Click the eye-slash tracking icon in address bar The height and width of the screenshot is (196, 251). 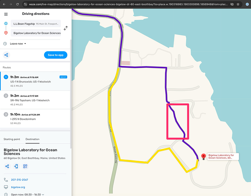(x=232, y=4)
